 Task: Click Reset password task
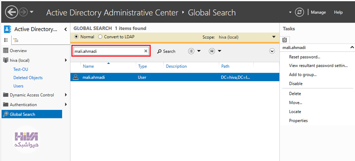click(x=304, y=57)
